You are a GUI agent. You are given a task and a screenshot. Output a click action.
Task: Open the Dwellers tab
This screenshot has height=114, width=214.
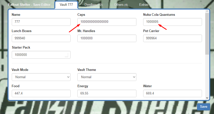click(93, 5)
